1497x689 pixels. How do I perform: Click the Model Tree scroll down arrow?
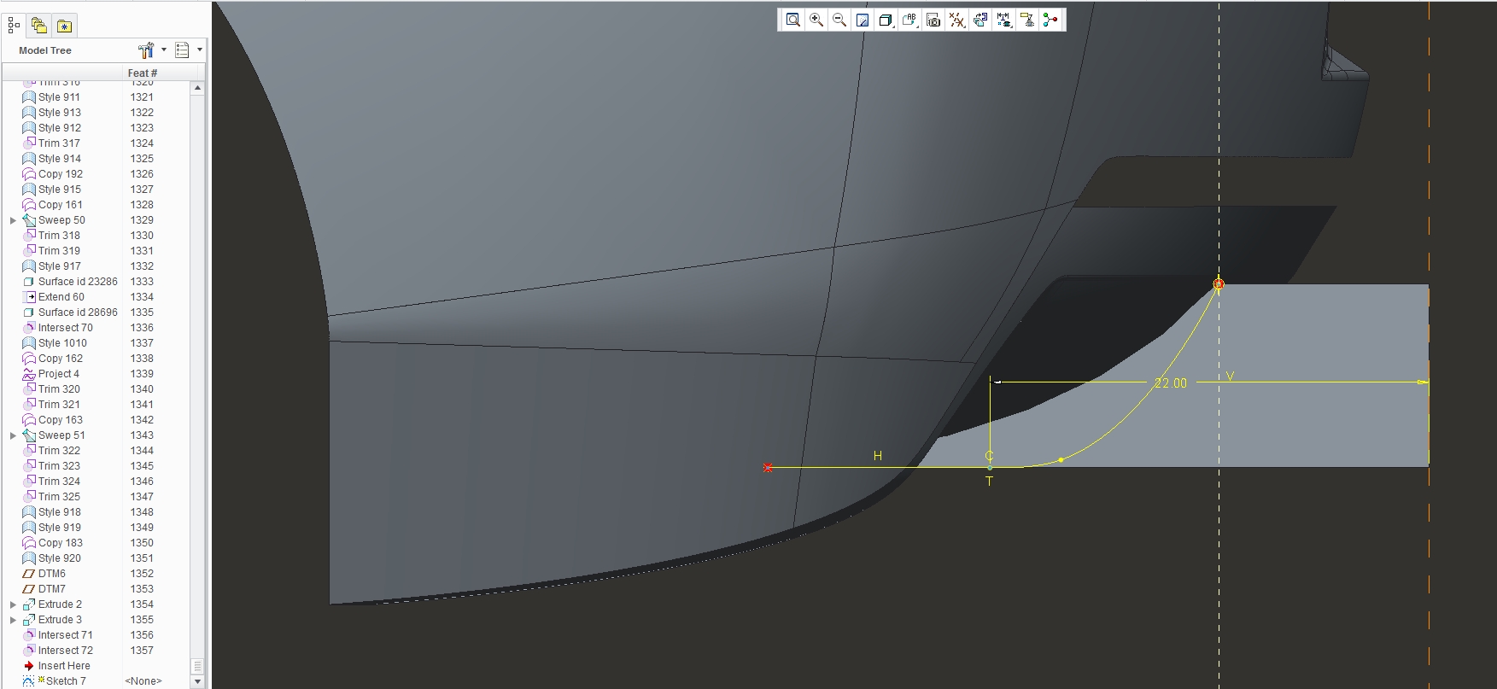197,681
